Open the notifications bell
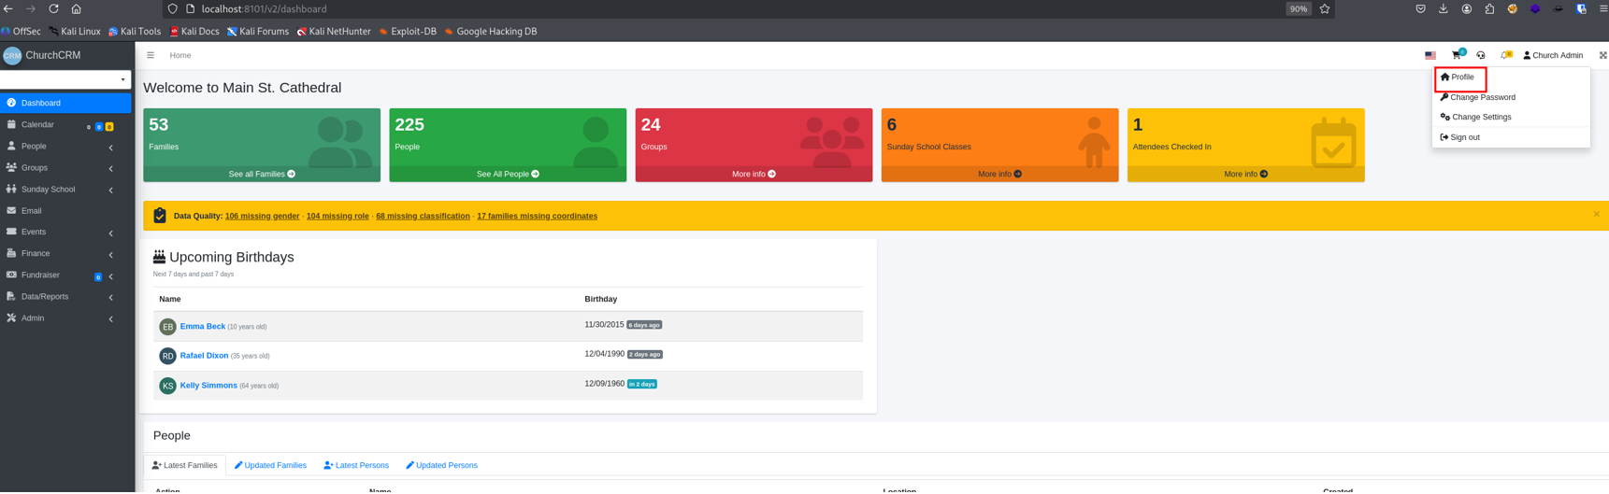Viewport: 1609px width, 494px height. [1505, 55]
